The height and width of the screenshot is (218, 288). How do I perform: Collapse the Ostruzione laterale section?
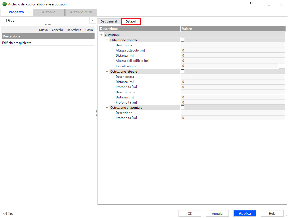[107, 72]
